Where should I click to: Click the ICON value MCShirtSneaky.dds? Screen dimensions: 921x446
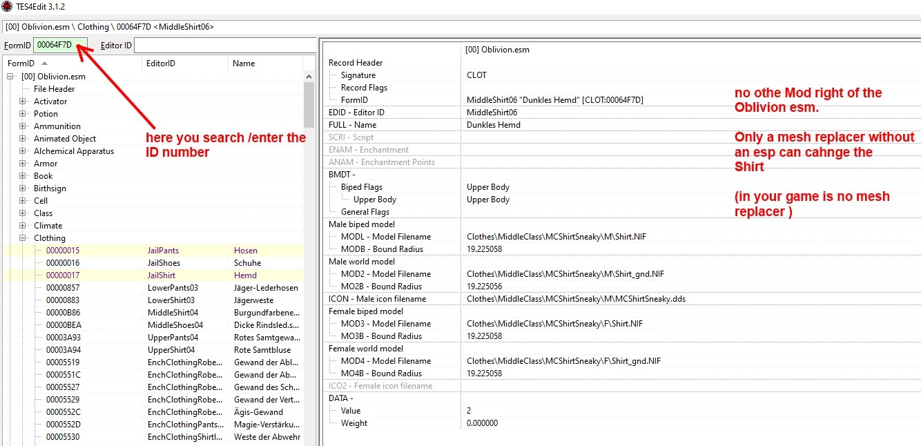coord(576,299)
